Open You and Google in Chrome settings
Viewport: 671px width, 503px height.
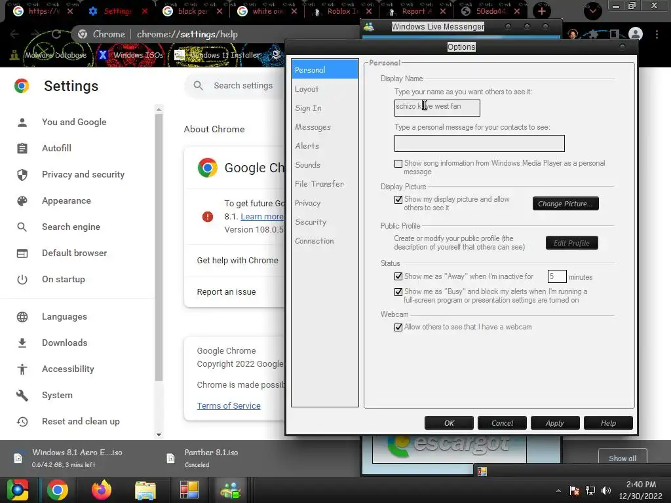click(74, 122)
